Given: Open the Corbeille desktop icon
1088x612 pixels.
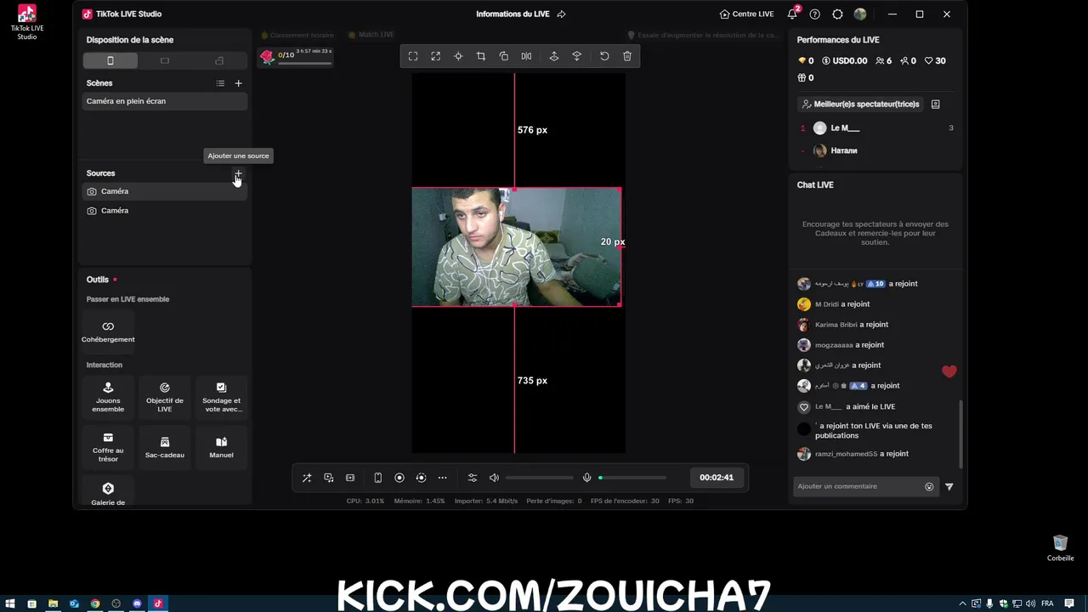Looking at the screenshot, I should point(1060,548).
